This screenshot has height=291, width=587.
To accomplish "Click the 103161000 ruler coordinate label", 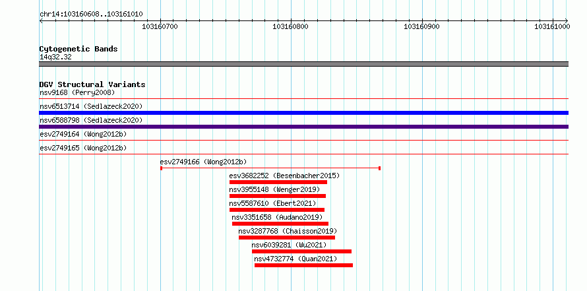I will point(552,26).
